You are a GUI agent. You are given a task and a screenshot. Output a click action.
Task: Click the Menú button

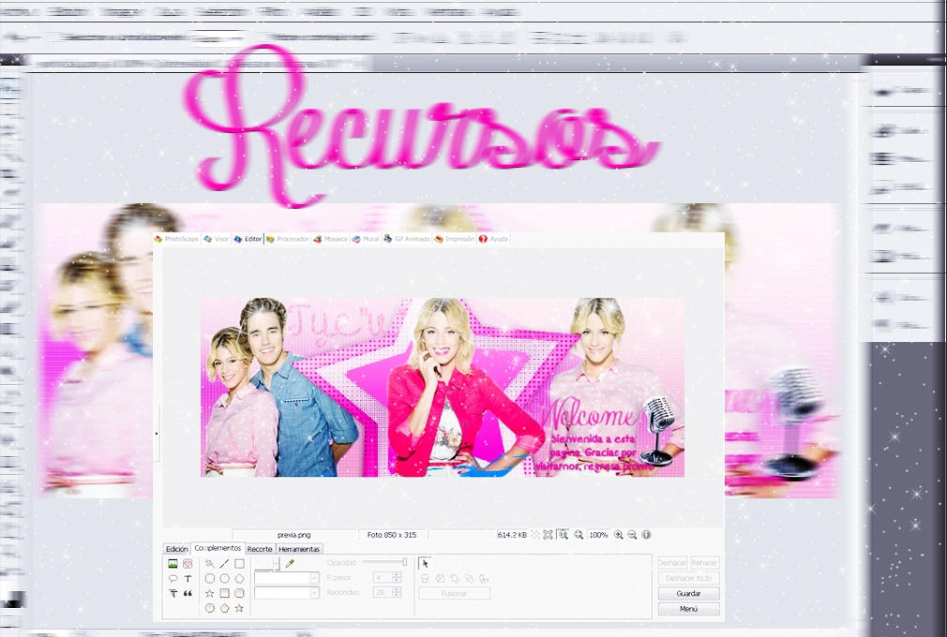click(688, 609)
